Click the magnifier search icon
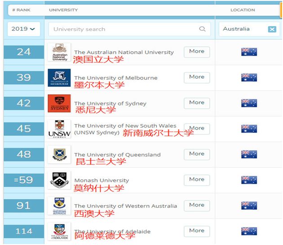 point(202,29)
